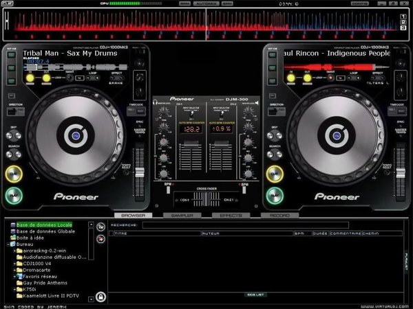
Task: Click the right BPM sync button under mixer
Action: pyautogui.click(x=244, y=190)
